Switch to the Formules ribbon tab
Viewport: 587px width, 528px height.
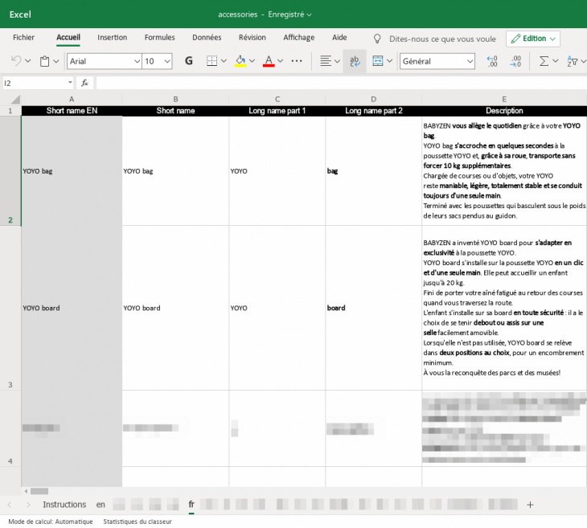pyautogui.click(x=160, y=38)
